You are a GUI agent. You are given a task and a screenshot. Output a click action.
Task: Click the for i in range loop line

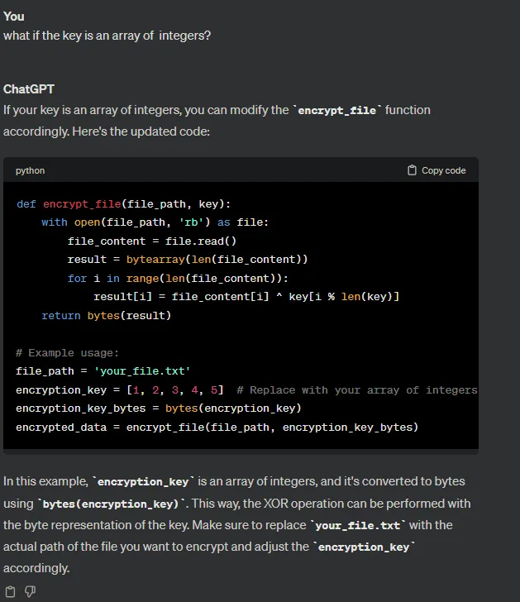tap(178, 279)
